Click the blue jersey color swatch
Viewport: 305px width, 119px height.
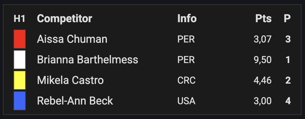(20, 101)
